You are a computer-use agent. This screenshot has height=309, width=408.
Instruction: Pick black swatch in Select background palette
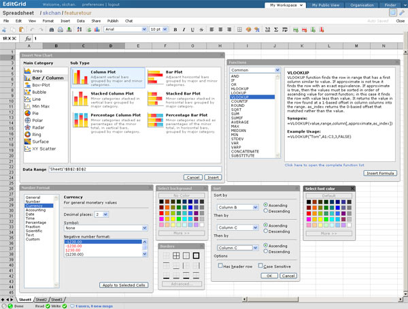[160, 202]
